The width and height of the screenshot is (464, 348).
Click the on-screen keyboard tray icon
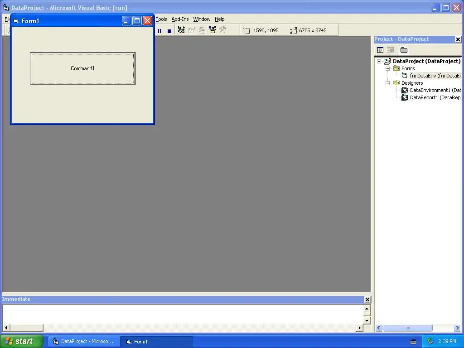coord(413,342)
